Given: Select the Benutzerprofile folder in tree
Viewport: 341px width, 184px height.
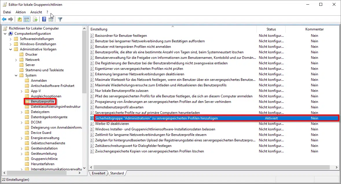Looking at the screenshot, I should [x=43, y=101].
